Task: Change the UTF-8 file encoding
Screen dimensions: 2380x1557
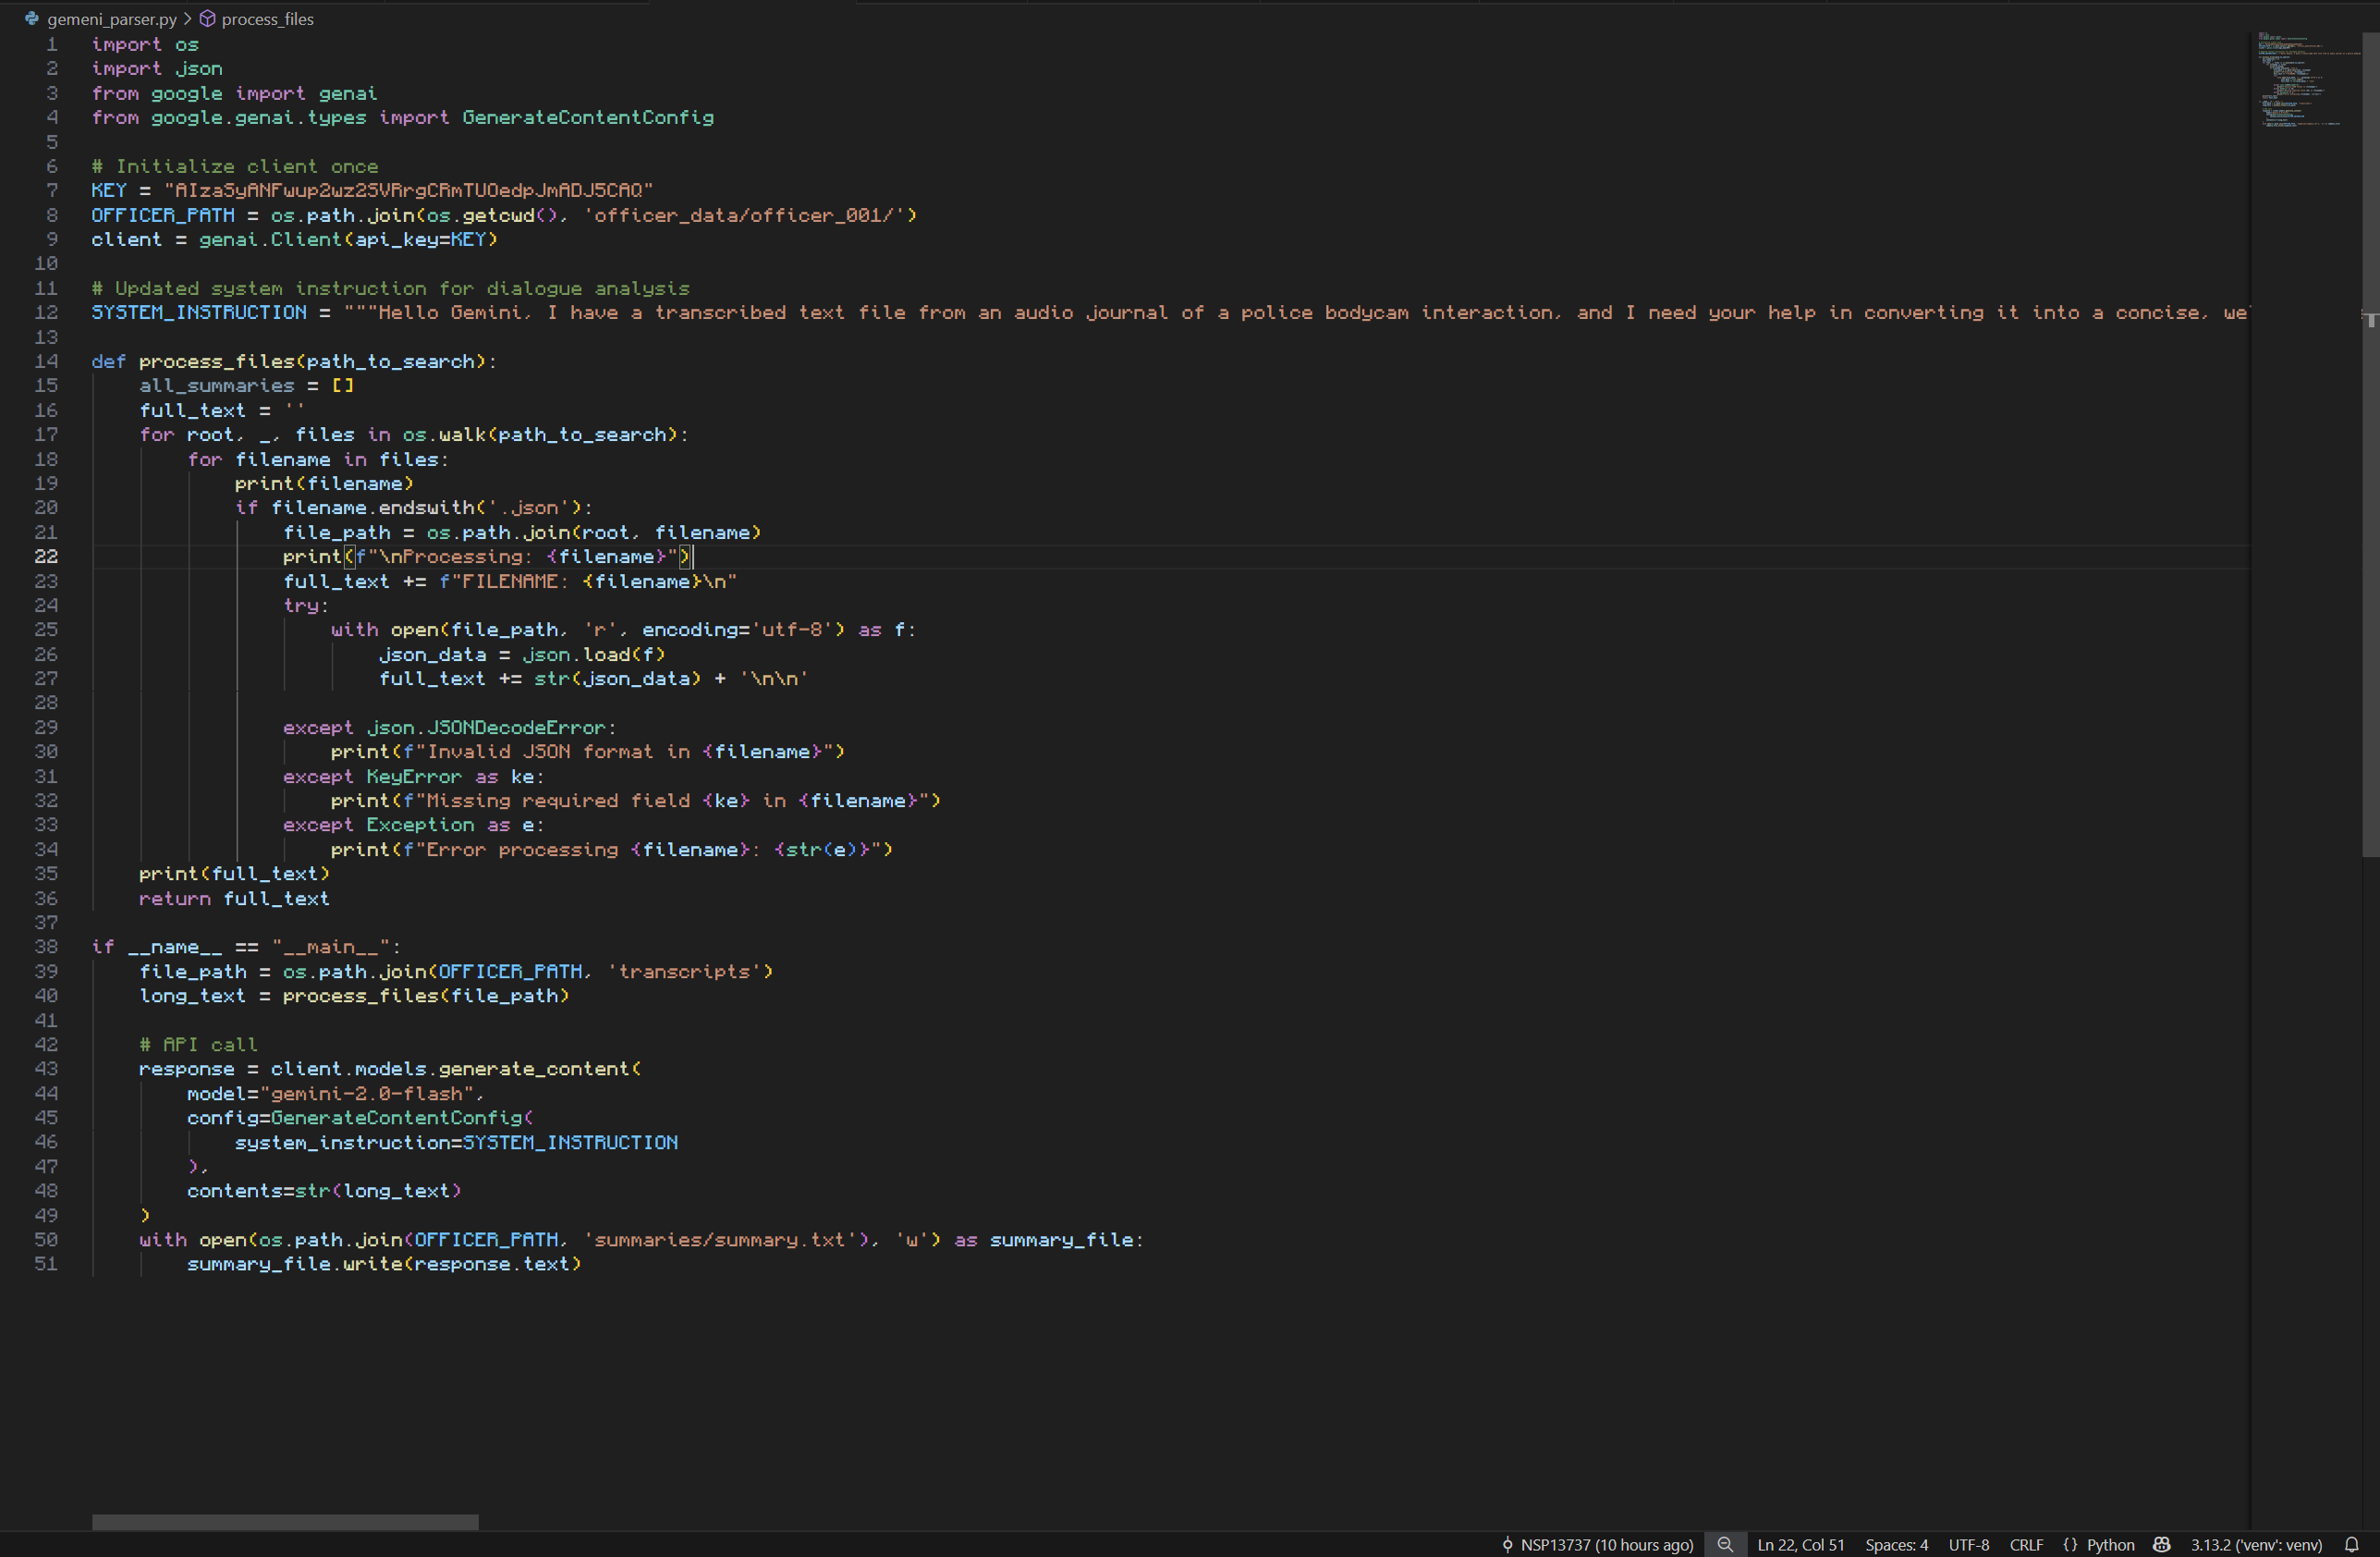Action: [x=1968, y=1544]
